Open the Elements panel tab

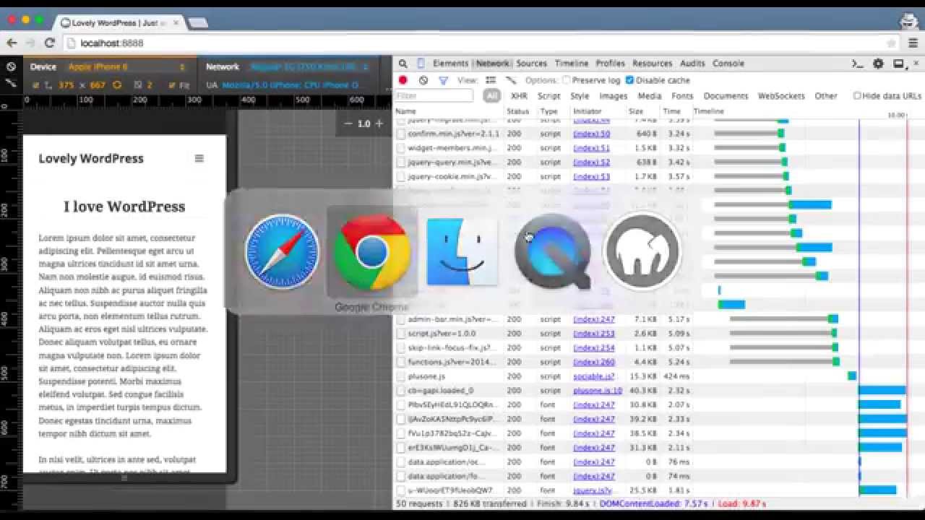[x=450, y=64]
